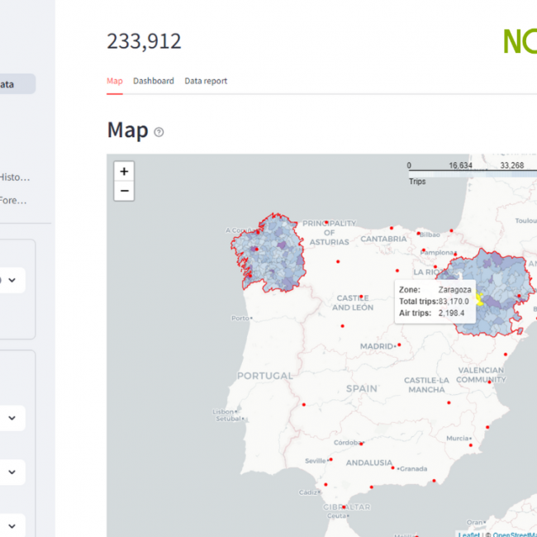
Task: Click the green logo in the header
Action: [x=519, y=41]
